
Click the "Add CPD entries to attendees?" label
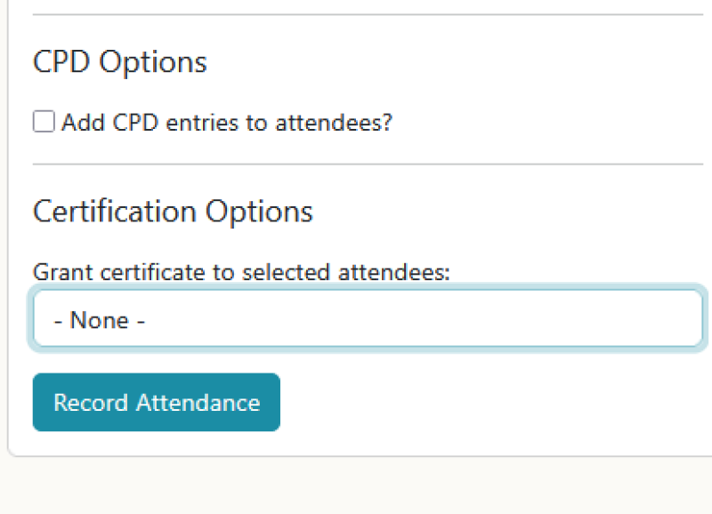227,123
